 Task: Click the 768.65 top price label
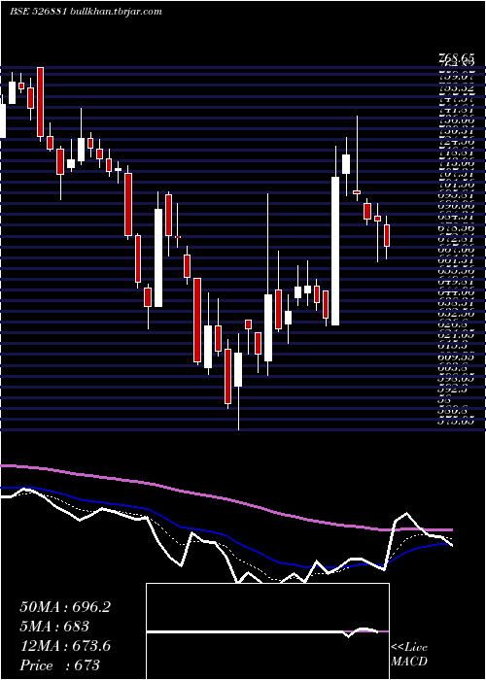[456, 56]
